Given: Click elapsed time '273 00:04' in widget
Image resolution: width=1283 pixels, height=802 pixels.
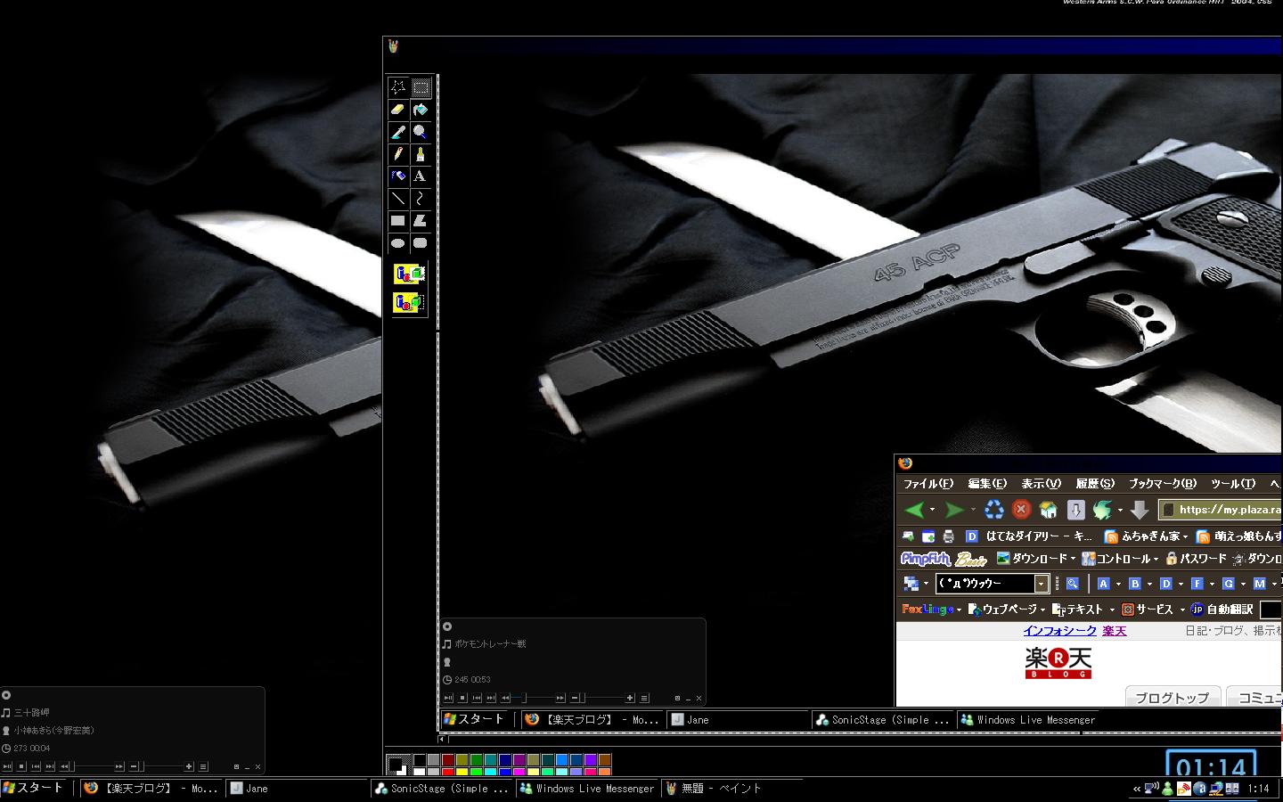Looking at the screenshot, I should tap(32, 749).
